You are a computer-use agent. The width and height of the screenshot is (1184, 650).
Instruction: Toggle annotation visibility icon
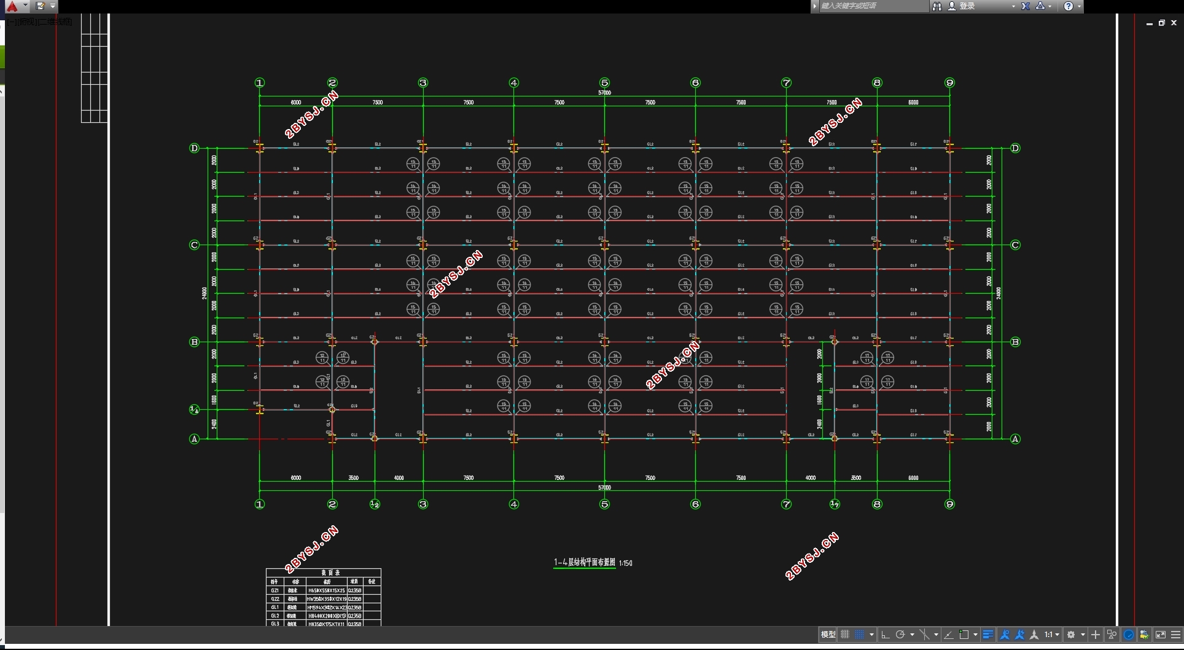point(1005,635)
